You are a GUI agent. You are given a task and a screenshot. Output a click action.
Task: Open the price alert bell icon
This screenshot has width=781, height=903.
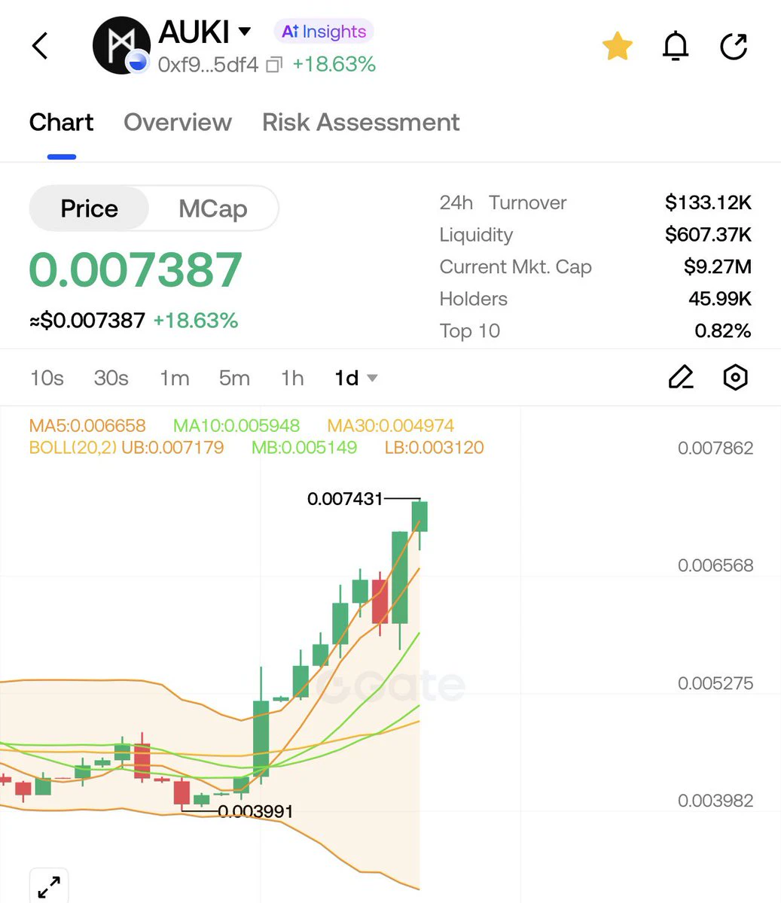click(x=676, y=47)
